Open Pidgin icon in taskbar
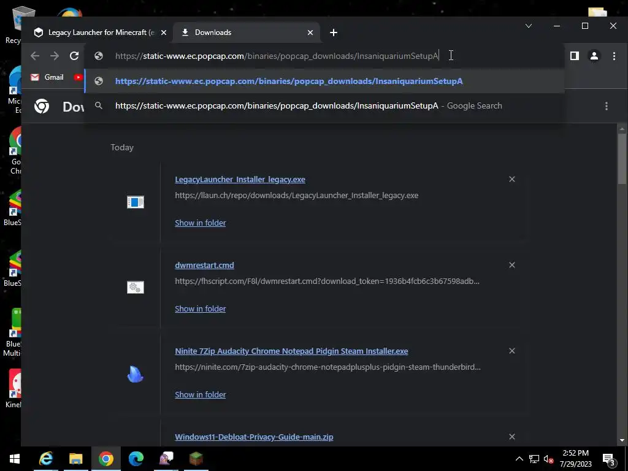The width and height of the screenshot is (628, 471). [166, 459]
